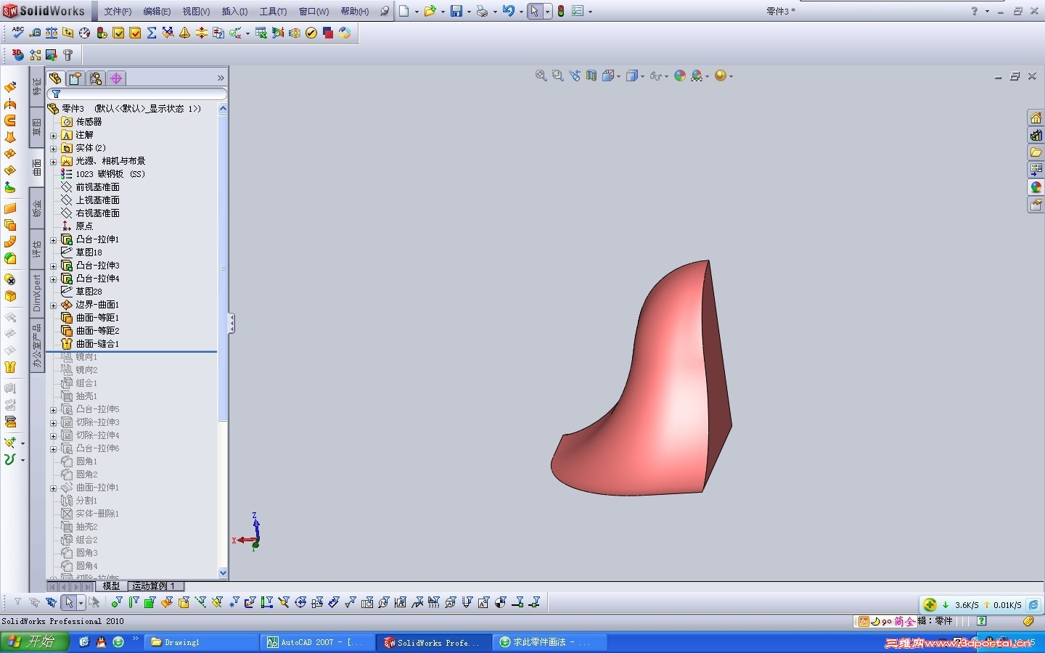Open the warning triangle check tool
This screenshot has width=1045, height=653.
[185, 33]
